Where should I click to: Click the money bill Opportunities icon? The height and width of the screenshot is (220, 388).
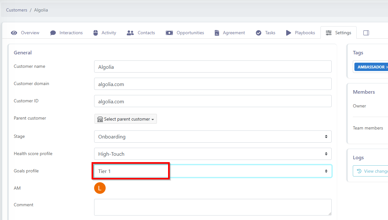[169, 33]
